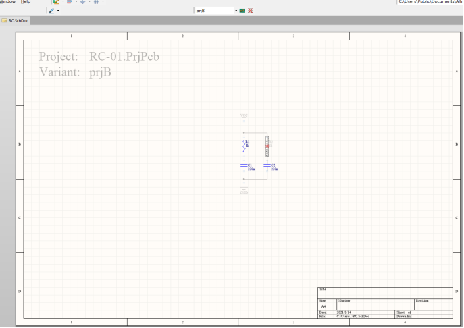Click the 'Project:' label on the sheet
The image size is (464, 328).
click(58, 57)
